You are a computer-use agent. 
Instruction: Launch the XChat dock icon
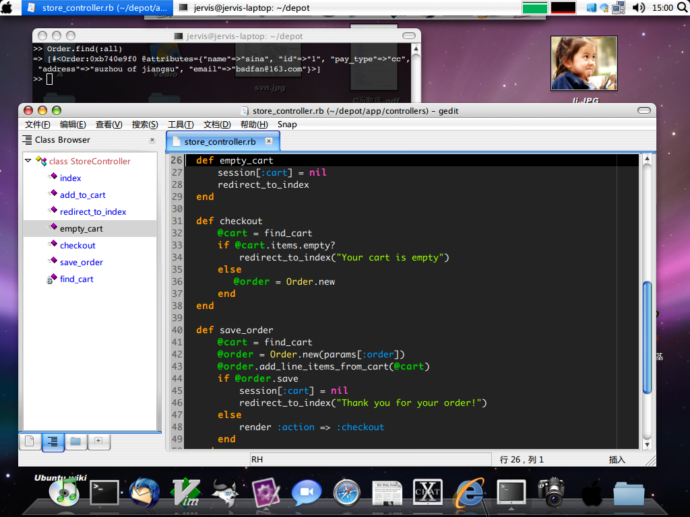pyautogui.click(x=427, y=491)
